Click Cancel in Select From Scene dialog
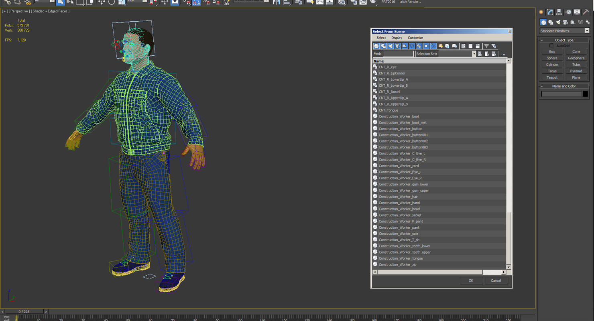The image size is (594, 321). 496,280
